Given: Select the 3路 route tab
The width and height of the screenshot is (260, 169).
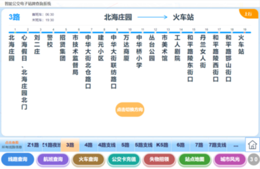Looking at the screenshot, I should (x=70, y=145).
